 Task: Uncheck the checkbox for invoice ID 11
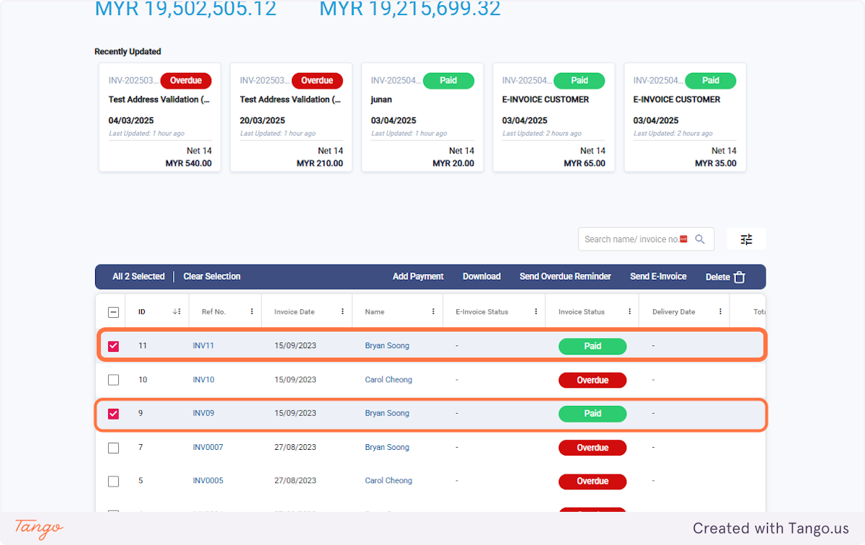click(x=113, y=346)
